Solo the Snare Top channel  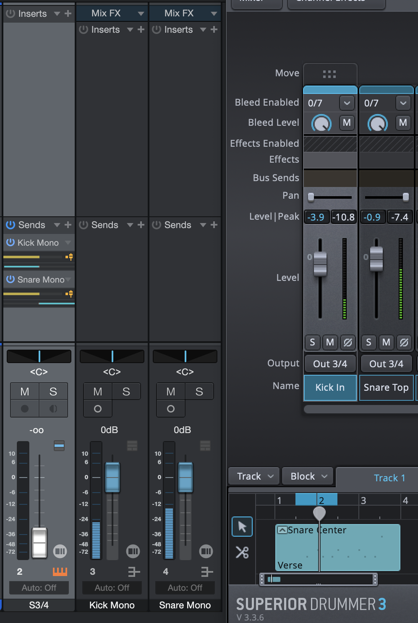[368, 343]
